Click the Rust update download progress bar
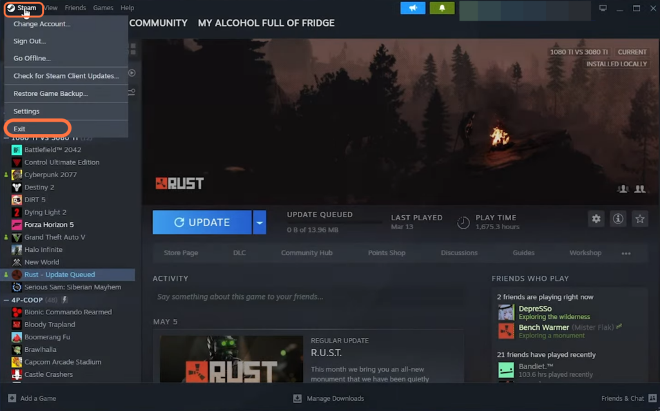The width and height of the screenshot is (660, 411). [335, 222]
